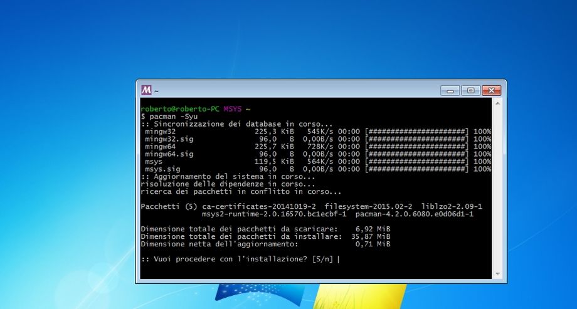577x309 pixels.
Task: Click the terminal scrollbar down arrow
Action: 497,274
